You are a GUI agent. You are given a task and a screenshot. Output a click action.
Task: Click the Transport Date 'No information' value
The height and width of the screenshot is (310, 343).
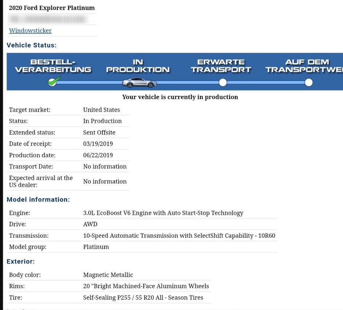click(105, 167)
